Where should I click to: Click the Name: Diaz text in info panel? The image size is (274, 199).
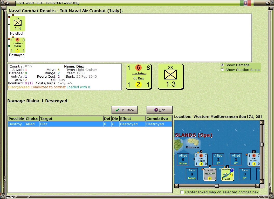pyautogui.click(x=74, y=67)
